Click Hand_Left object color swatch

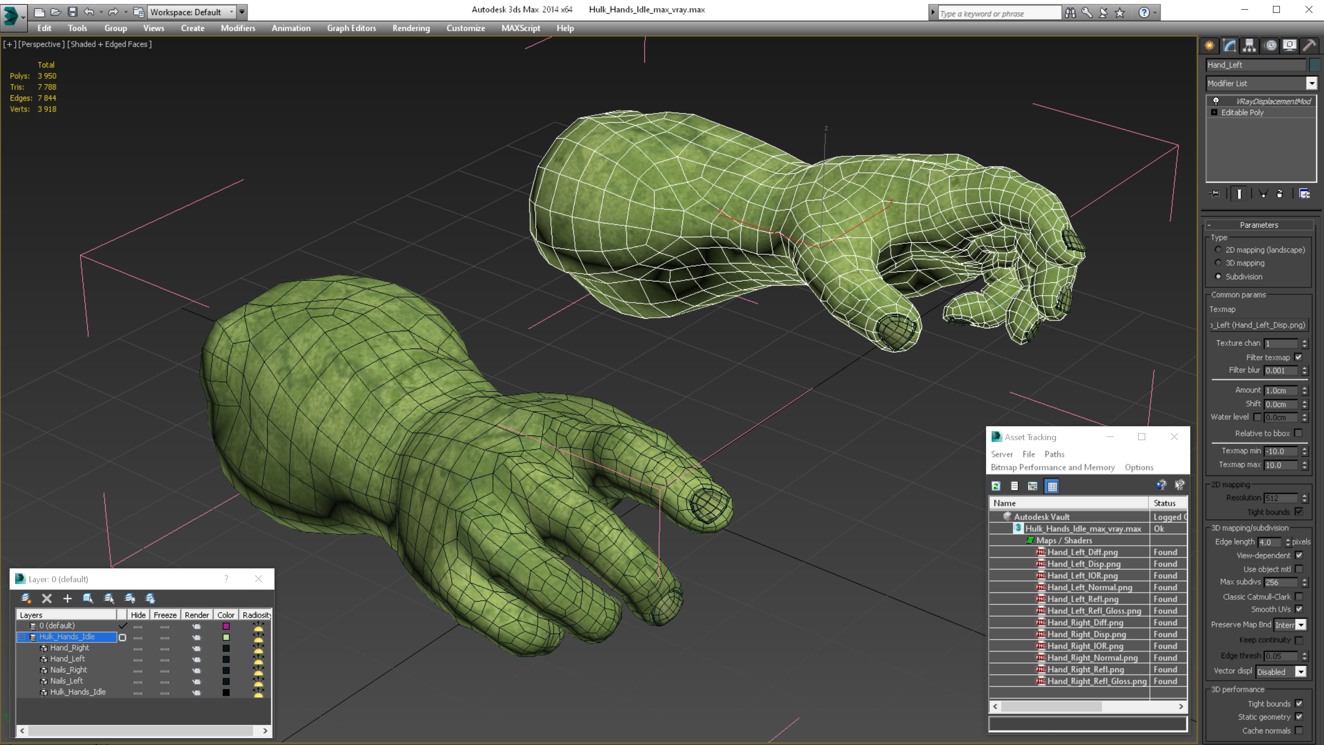tap(1315, 65)
